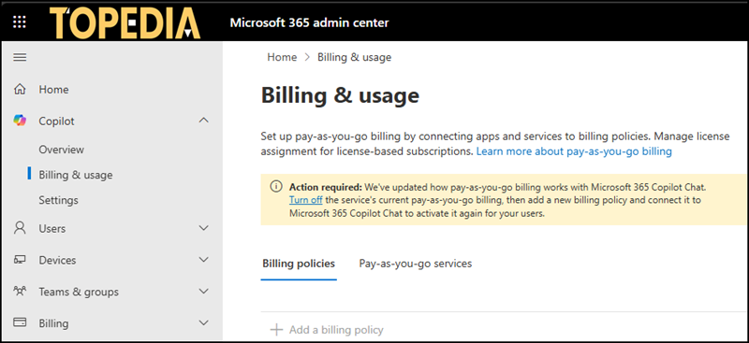Collapse the Copilot section chevron
Screen dimensions: 749x343
(203, 121)
